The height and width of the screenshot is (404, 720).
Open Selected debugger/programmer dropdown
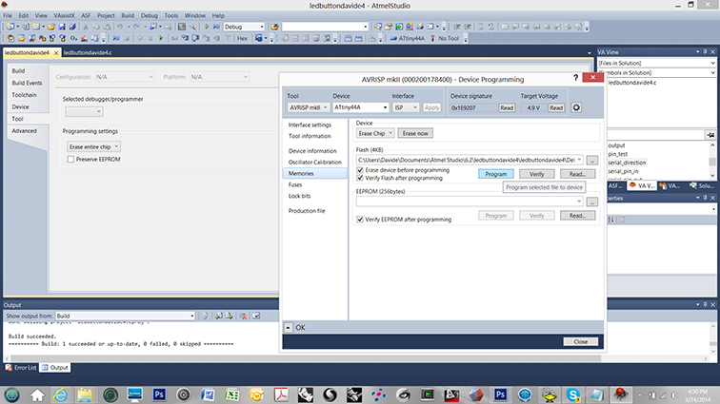coord(84,111)
